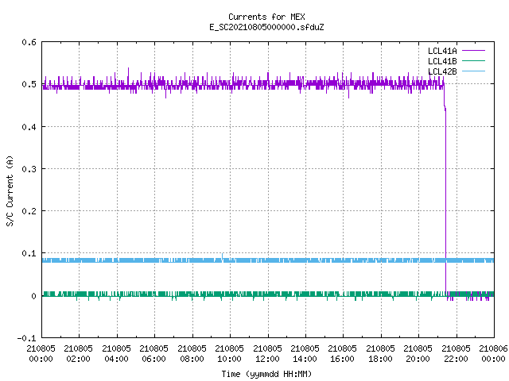Select the 'LCL41B' legend text
The width and height of the screenshot is (509, 381).
pyautogui.click(x=442, y=61)
